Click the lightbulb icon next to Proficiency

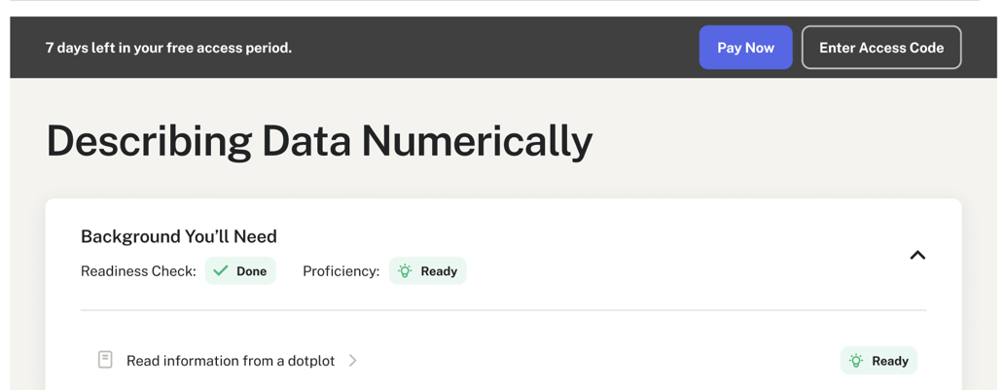[405, 271]
